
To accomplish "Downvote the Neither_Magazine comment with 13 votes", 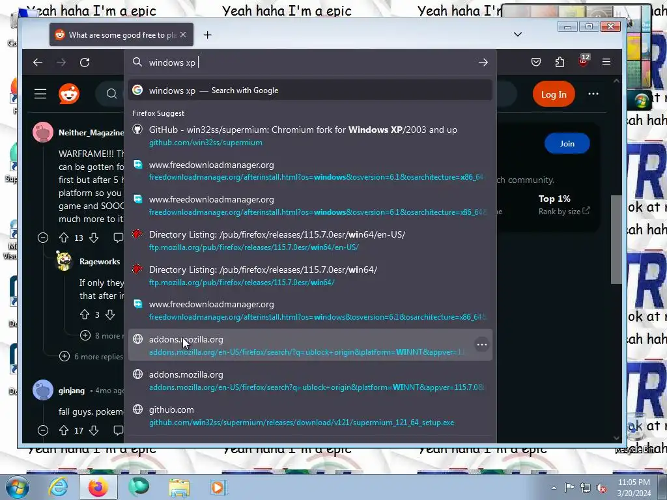I will coord(94,238).
